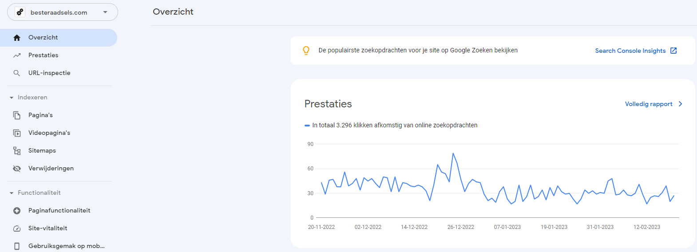Click the home icon beside Overzicht
Viewport: 697px width, 252px height.
17,38
